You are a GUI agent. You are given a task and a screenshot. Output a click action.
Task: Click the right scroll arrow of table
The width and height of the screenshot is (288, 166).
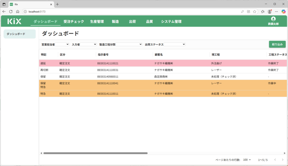point(285,153)
